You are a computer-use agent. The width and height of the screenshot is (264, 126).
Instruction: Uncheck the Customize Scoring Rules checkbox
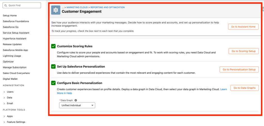point(53,46)
